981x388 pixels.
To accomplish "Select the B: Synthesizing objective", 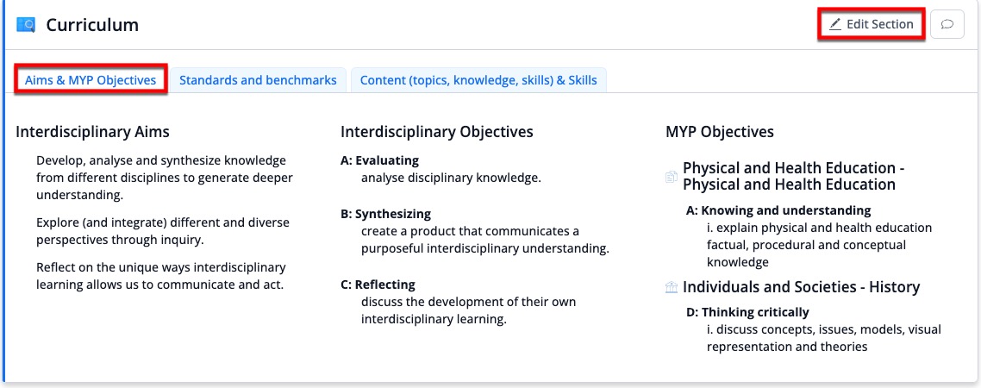I will (x=385, y=214).
